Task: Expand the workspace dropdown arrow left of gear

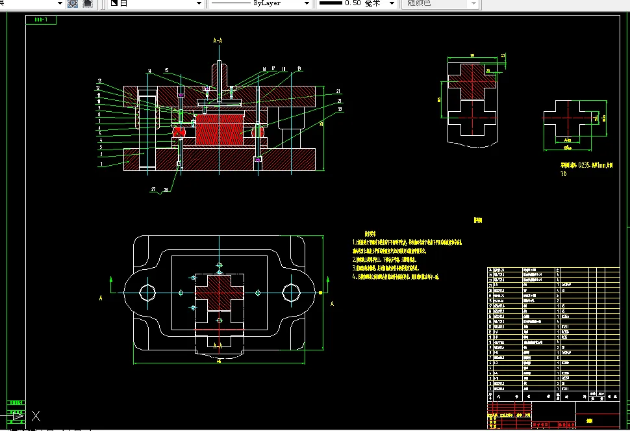Action: [60, 3]
